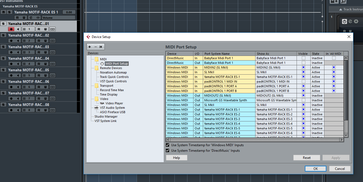Image resolution: width=363 pixels, height=182 pixels.
Task: Click the Add Device plus button
Action: tap(90, 47)
